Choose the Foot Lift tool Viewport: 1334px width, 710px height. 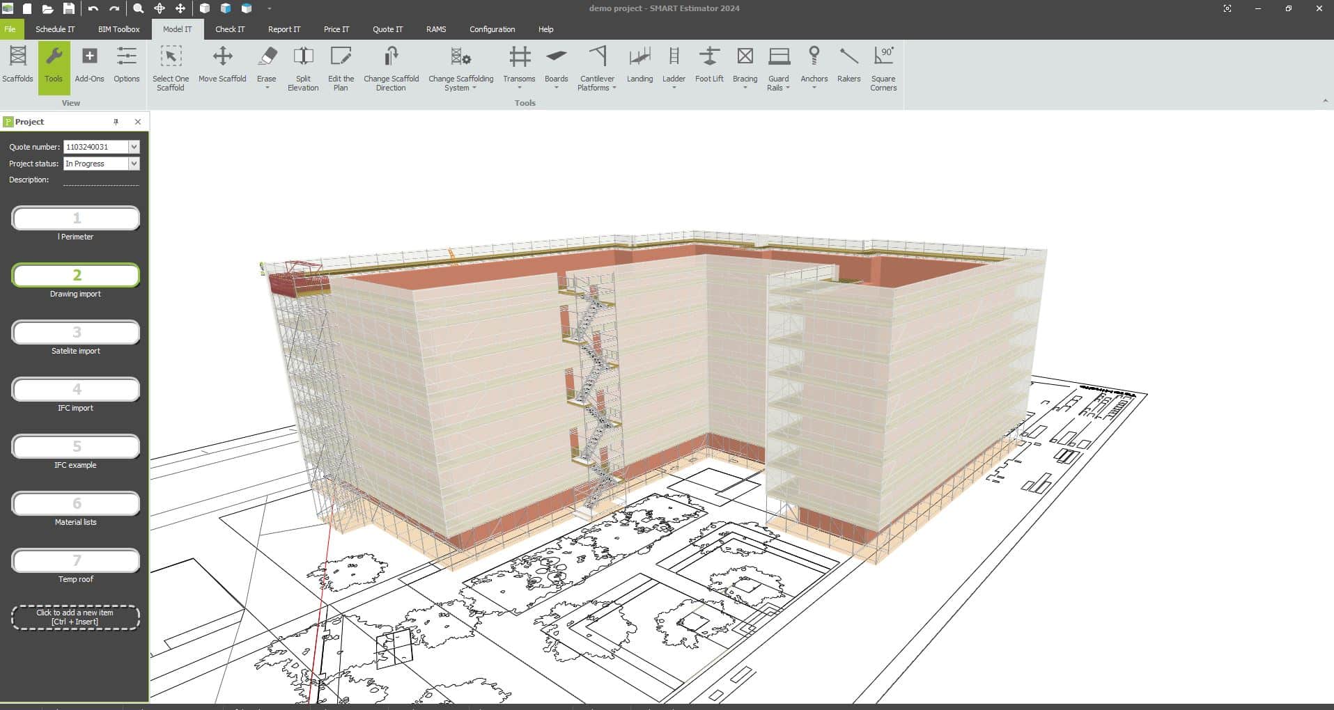coord(709,64)
